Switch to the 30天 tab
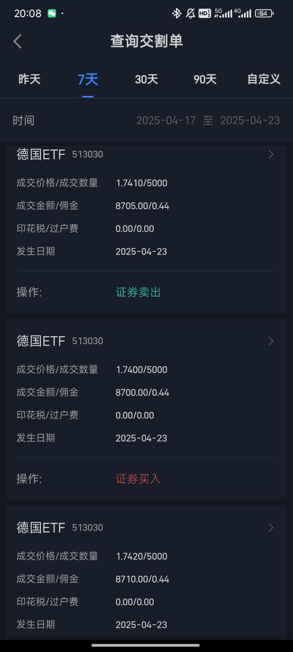 (x=146, y=79)
